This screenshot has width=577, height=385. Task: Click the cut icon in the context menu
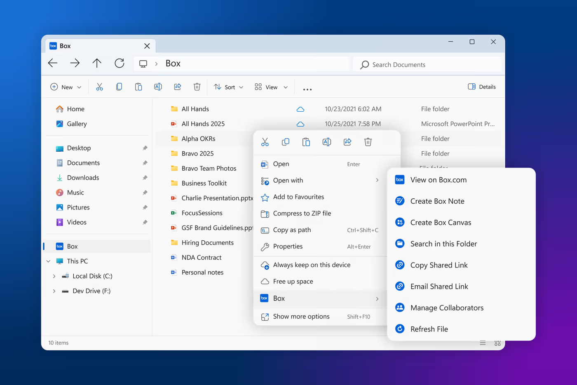[x=265, y=142]
